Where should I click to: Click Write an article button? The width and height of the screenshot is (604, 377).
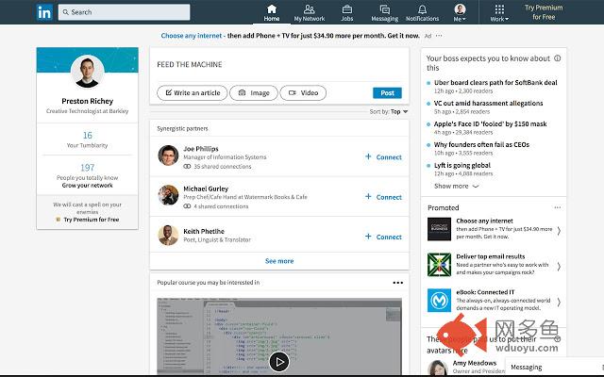coord(193,93)
